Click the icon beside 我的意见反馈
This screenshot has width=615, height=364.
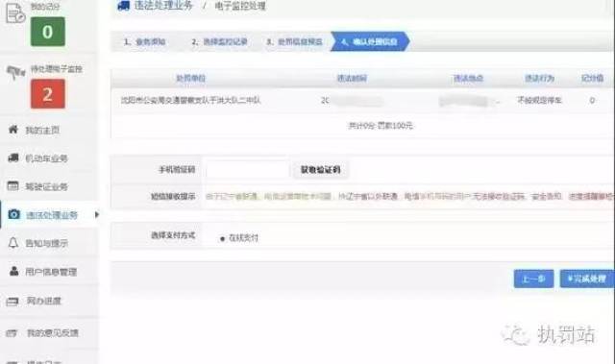(12, 333)
